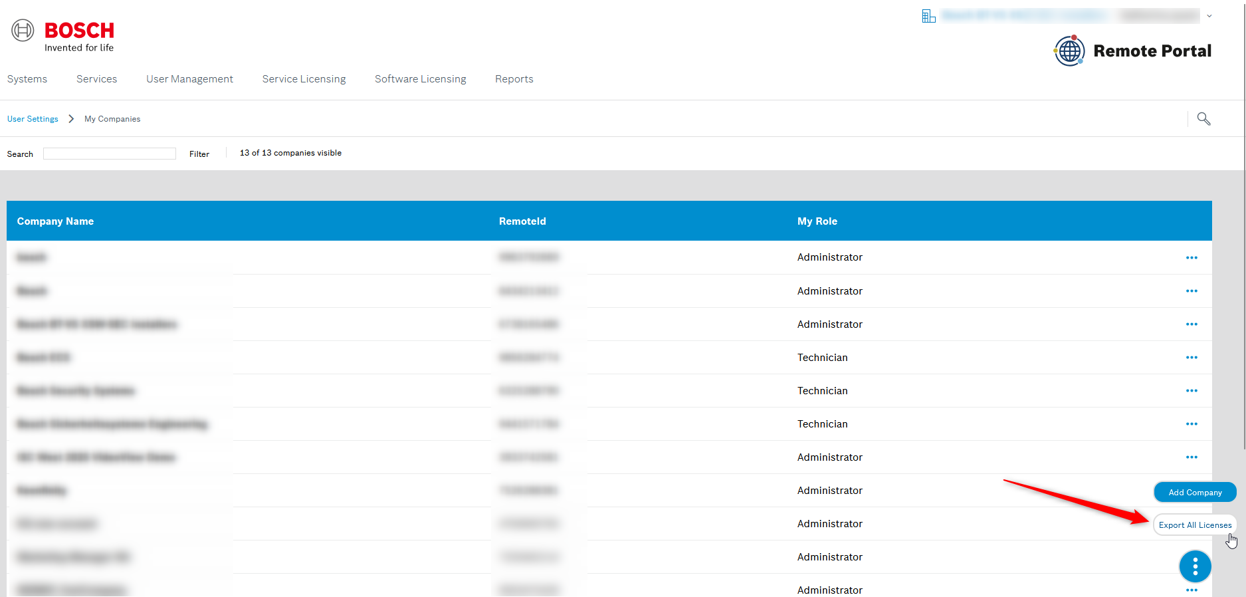This screenshot has height=597, width=1246.
Task: Open three-dot menu for first Technician row
Action: click(x=1192, y=358)
